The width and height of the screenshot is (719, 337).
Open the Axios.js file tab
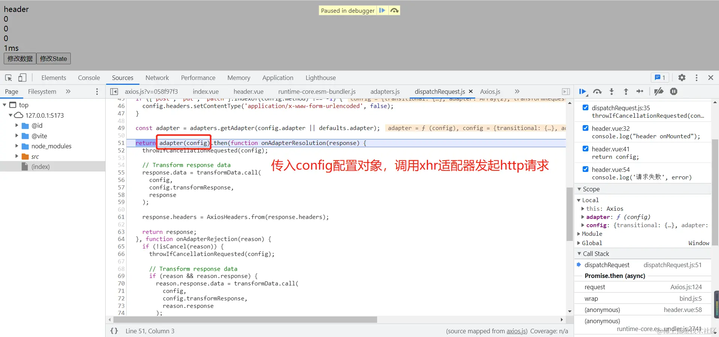(490, 92)
